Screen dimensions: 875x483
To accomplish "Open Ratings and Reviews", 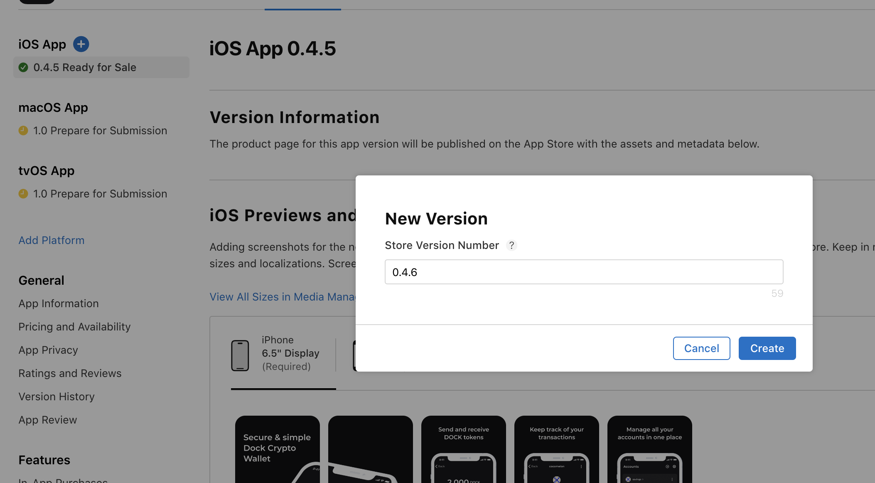I will 70,373.
